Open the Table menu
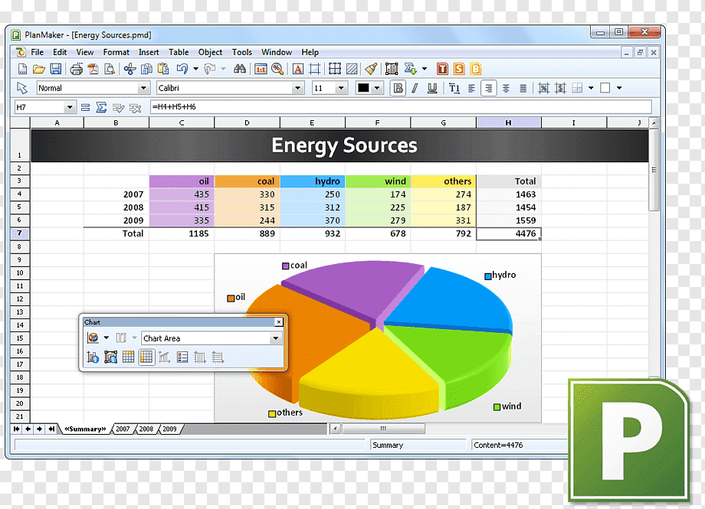Viewport: 705px width, 509px height. coord(179,52)
